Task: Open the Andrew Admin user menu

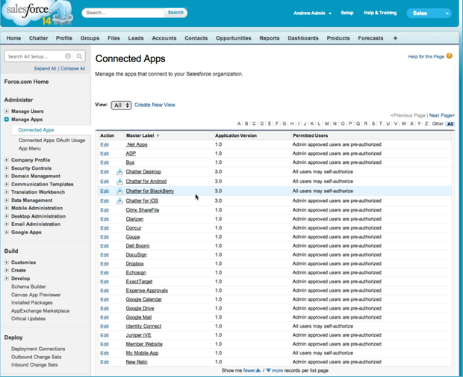Action: pyautogui.click(x=312, y=13)
